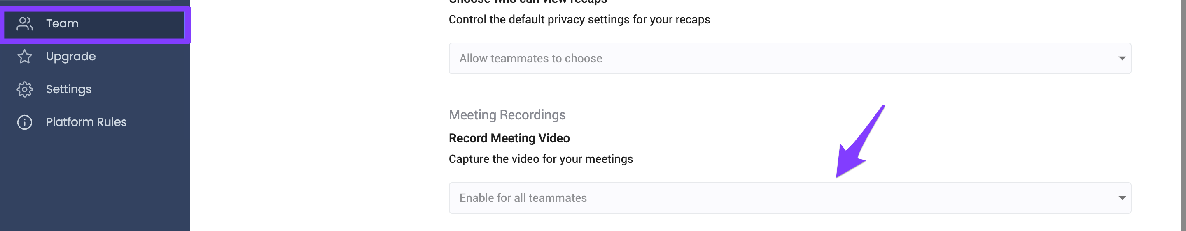This screenshot has height=231, width=1186.
Task: Click the partially visible recaps heading at top
Action: point(528,2)
